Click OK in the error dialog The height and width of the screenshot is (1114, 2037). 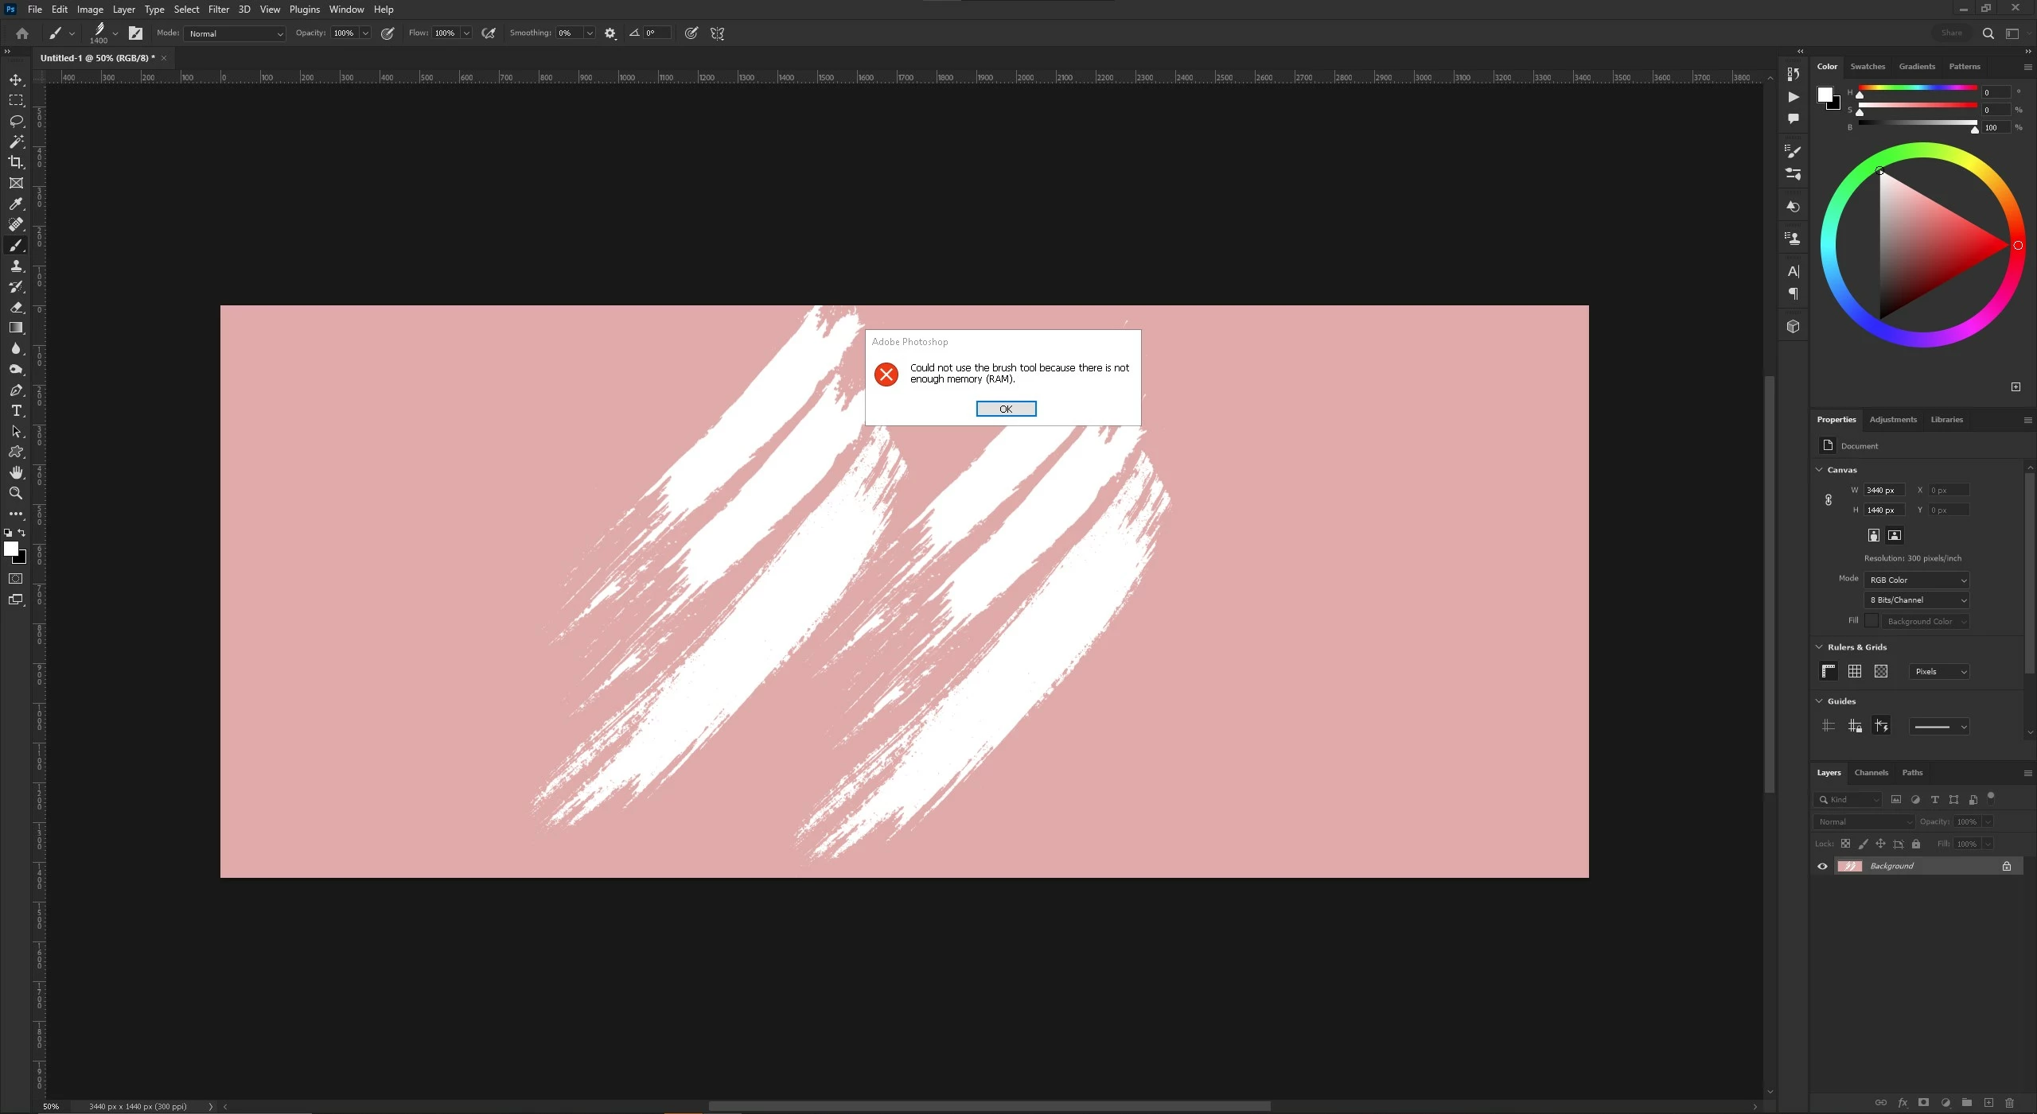(1006, 409)
